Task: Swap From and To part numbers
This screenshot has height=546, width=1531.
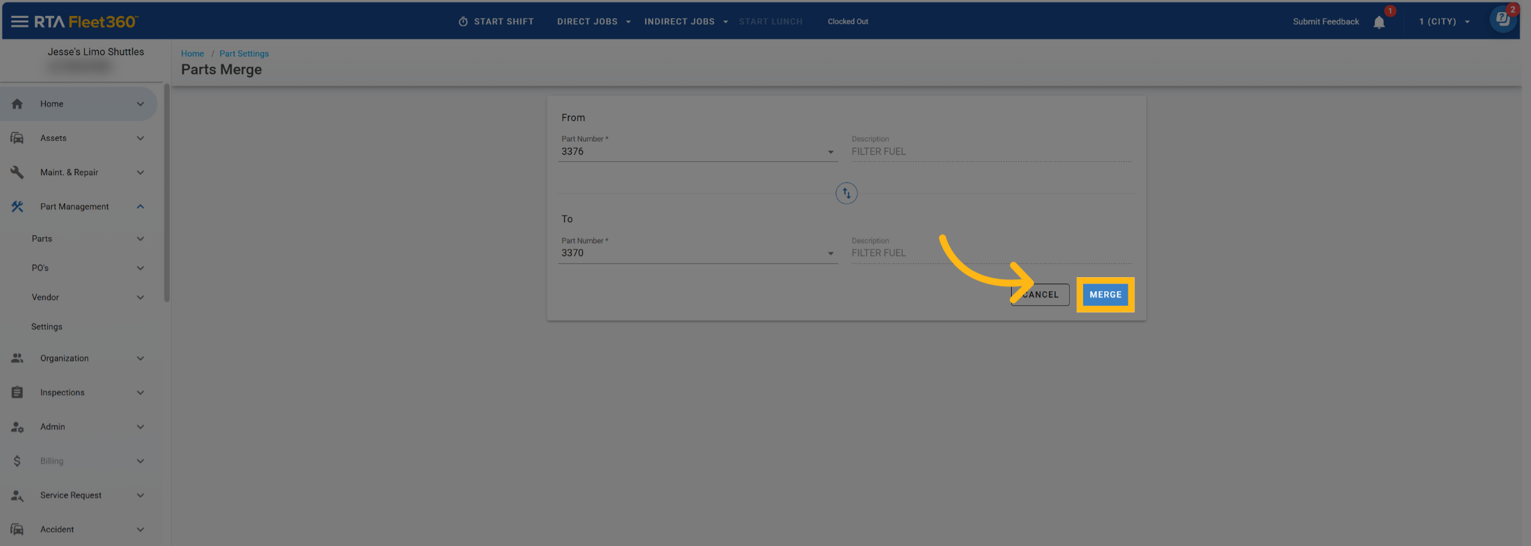Action: (x=846, y=193)
